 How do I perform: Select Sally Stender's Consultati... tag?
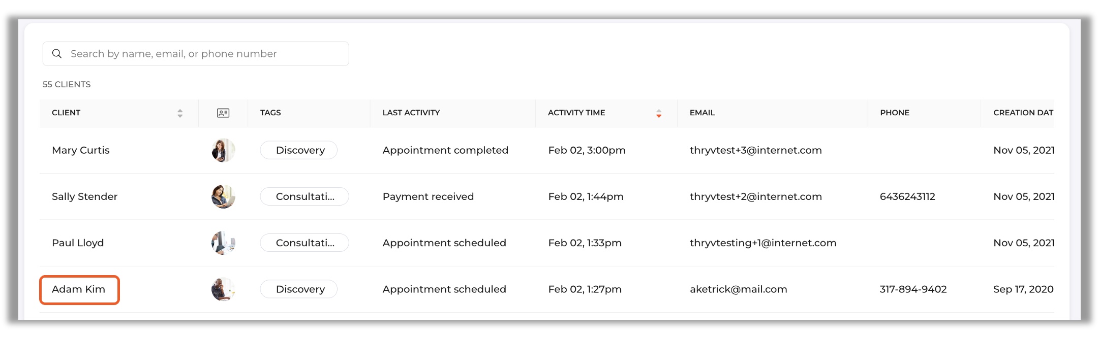pyautogui.click(x=304, y=196)
